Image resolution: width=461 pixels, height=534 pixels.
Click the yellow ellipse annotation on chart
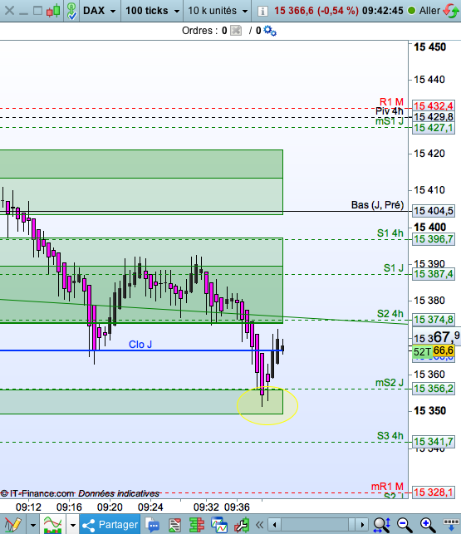pyautogui.click(x=267, y=405)
